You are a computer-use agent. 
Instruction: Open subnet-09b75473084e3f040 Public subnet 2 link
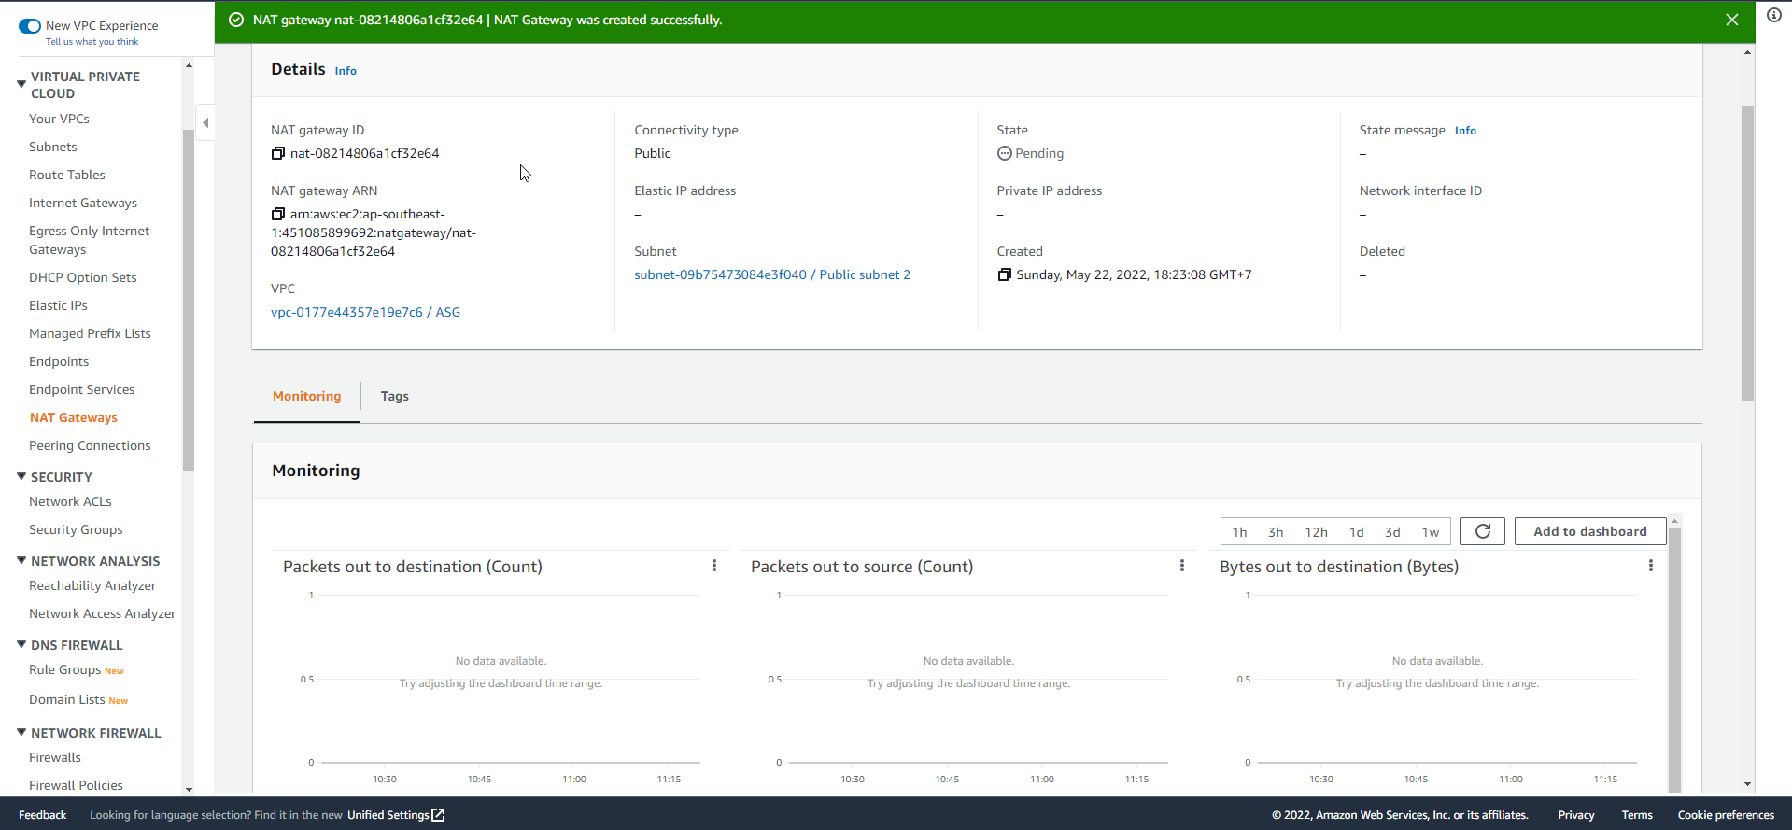772,274
